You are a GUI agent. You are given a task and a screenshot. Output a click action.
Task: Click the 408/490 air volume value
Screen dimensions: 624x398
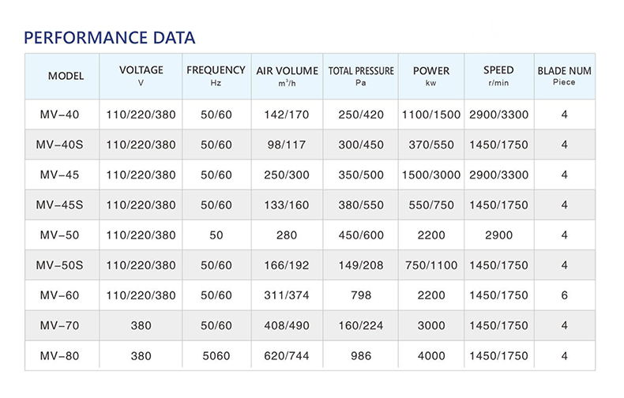pyautogui.click(x=288, y=325)
